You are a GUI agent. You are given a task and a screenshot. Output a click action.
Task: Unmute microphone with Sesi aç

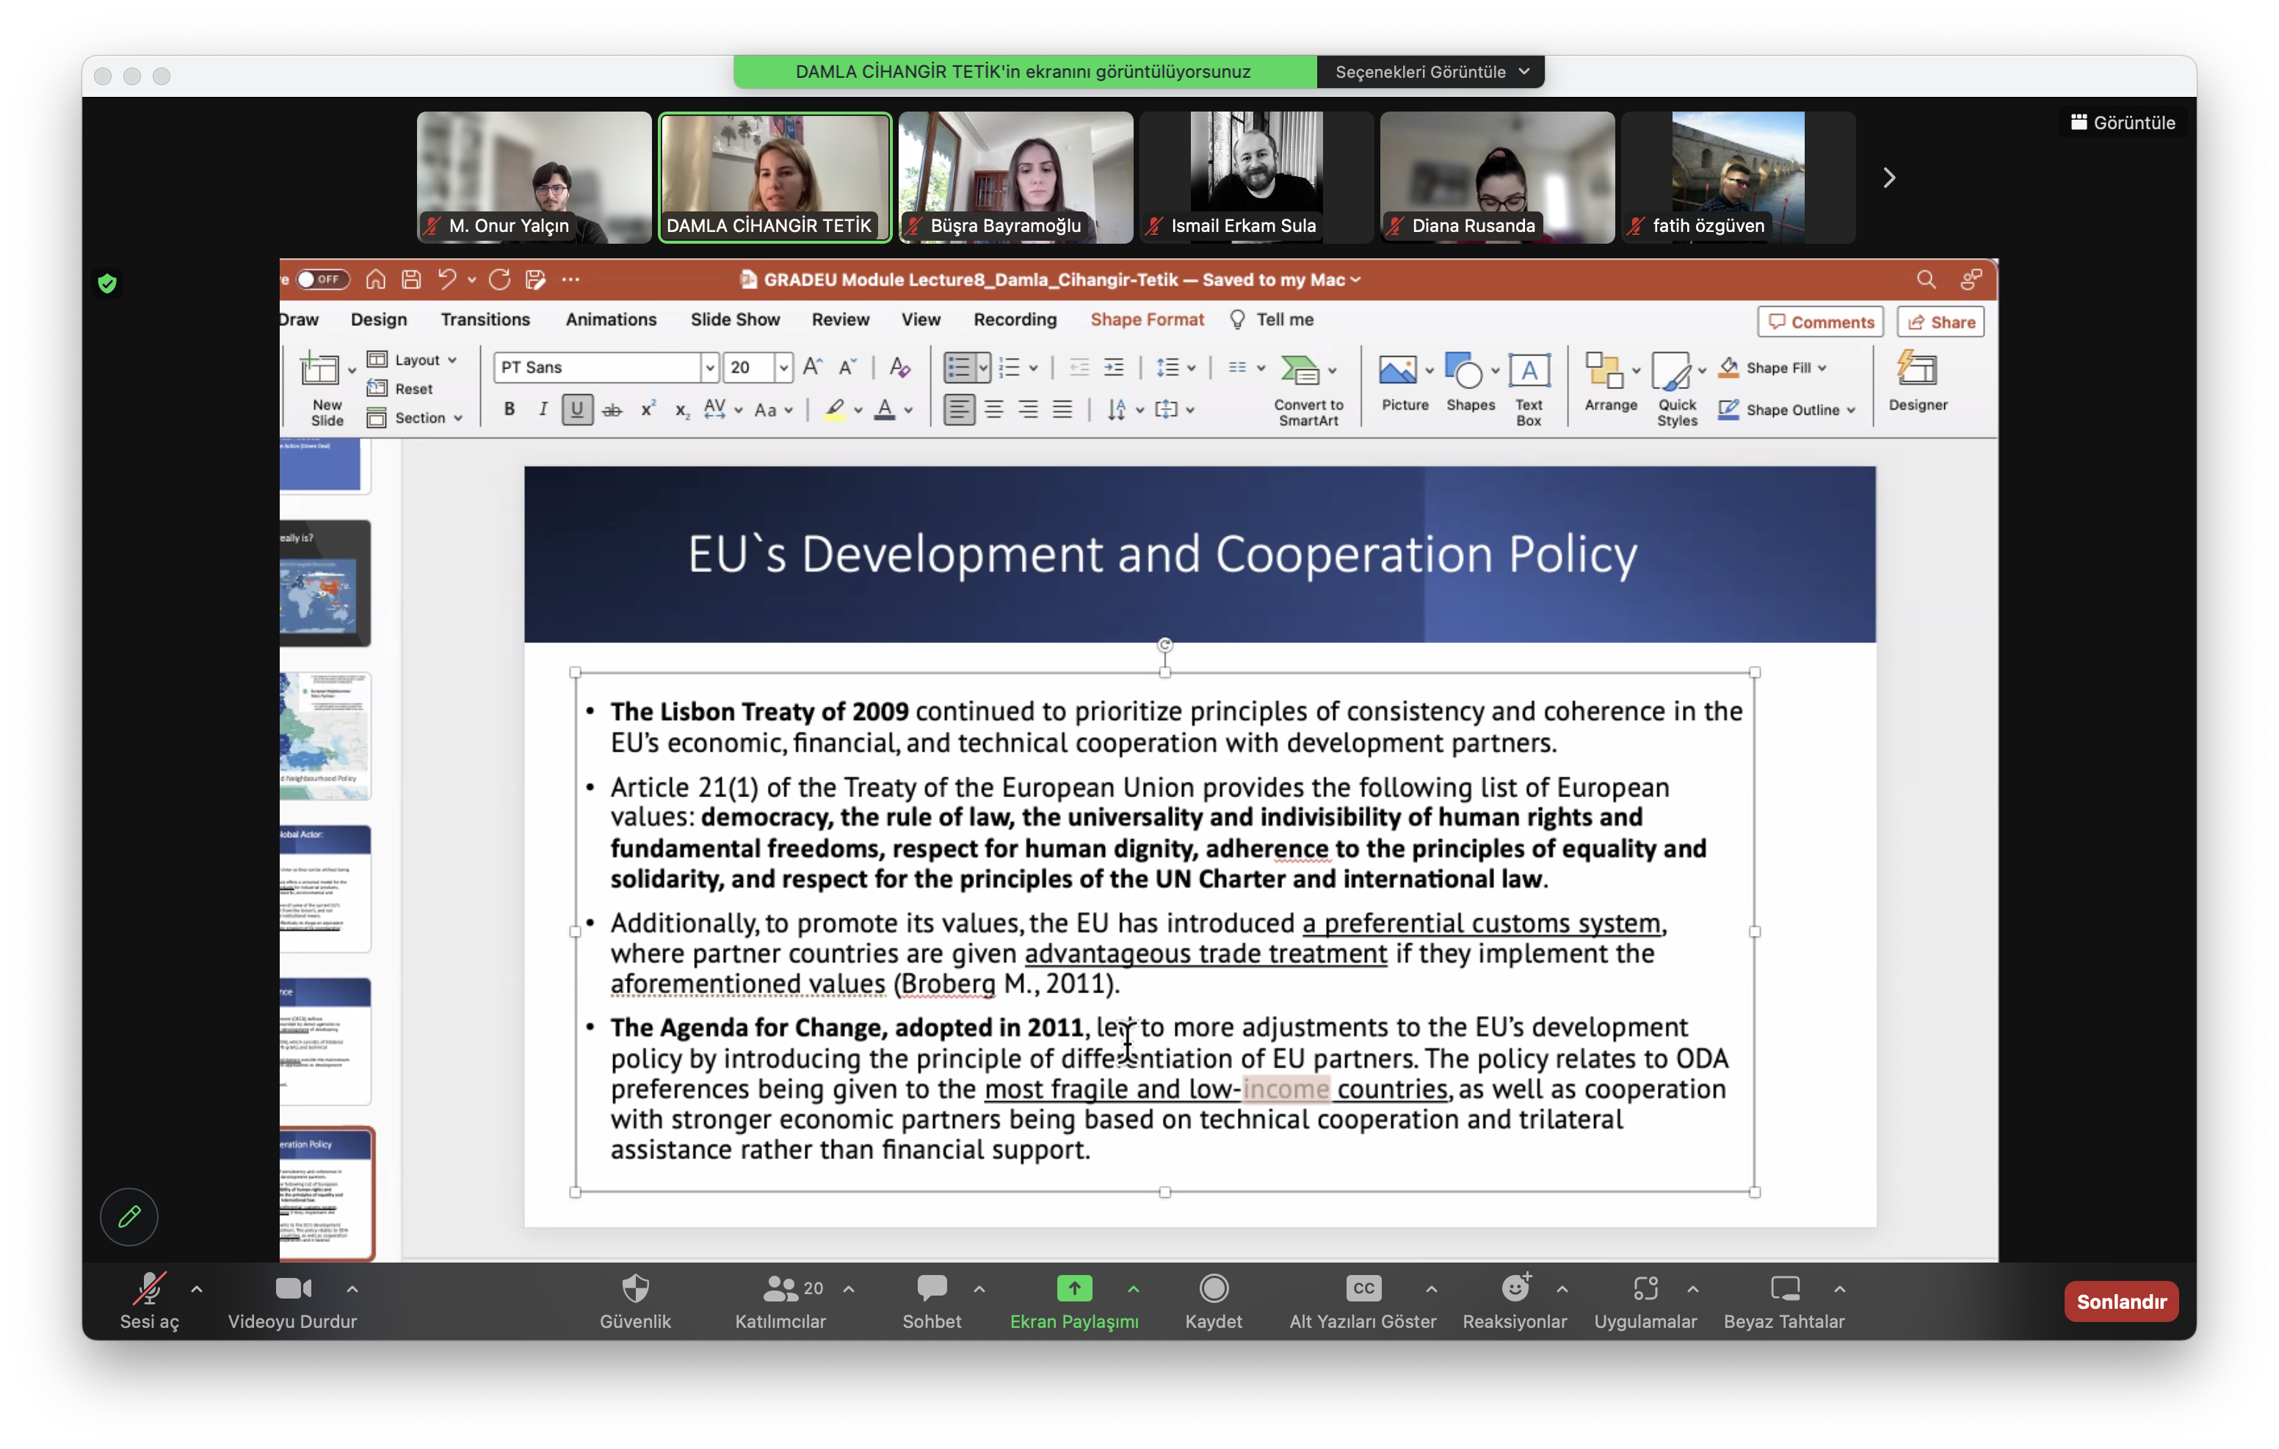tap(148, 1290)
